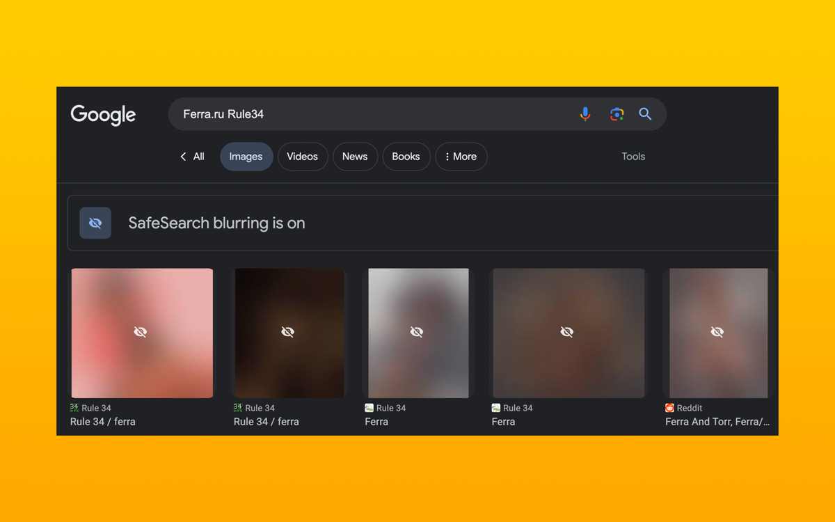Click 'SafeSearch blurring is on' text
The width and height of the screenshot is (835, 522).
pos(216,223)
